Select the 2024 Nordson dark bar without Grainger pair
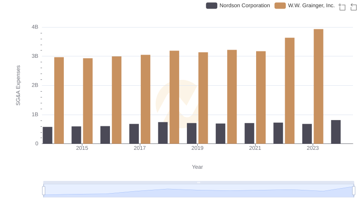Image resolution: width=362 pixels, height=208 pixels. coord(336,132)
